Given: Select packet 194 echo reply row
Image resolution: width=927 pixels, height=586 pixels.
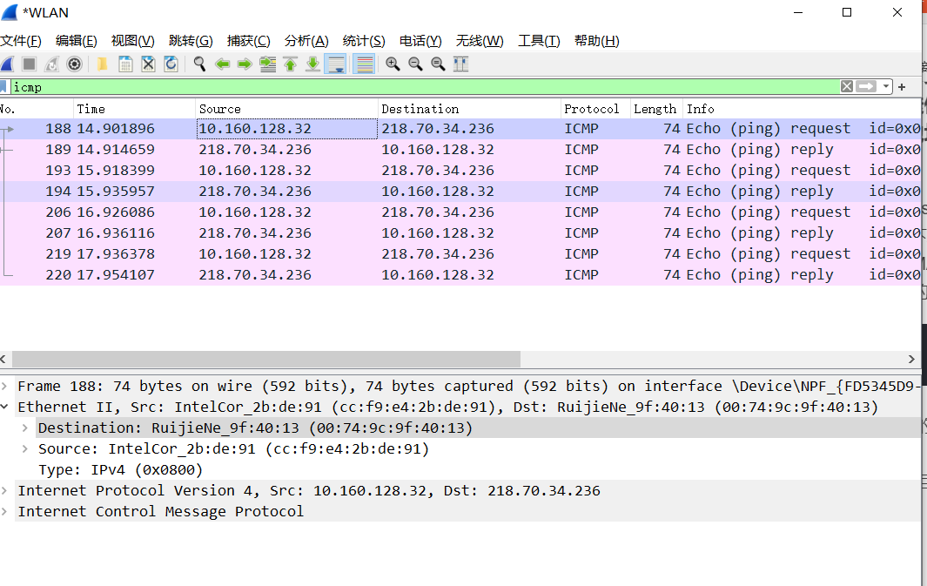Looking at the screenshot, I should pyautogui.click(x=460, y=191).
